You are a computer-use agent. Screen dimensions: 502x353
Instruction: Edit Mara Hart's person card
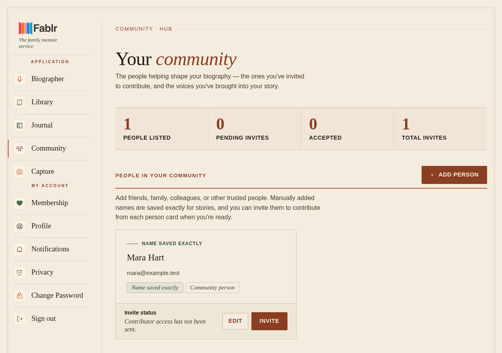(x=235, y=321)
